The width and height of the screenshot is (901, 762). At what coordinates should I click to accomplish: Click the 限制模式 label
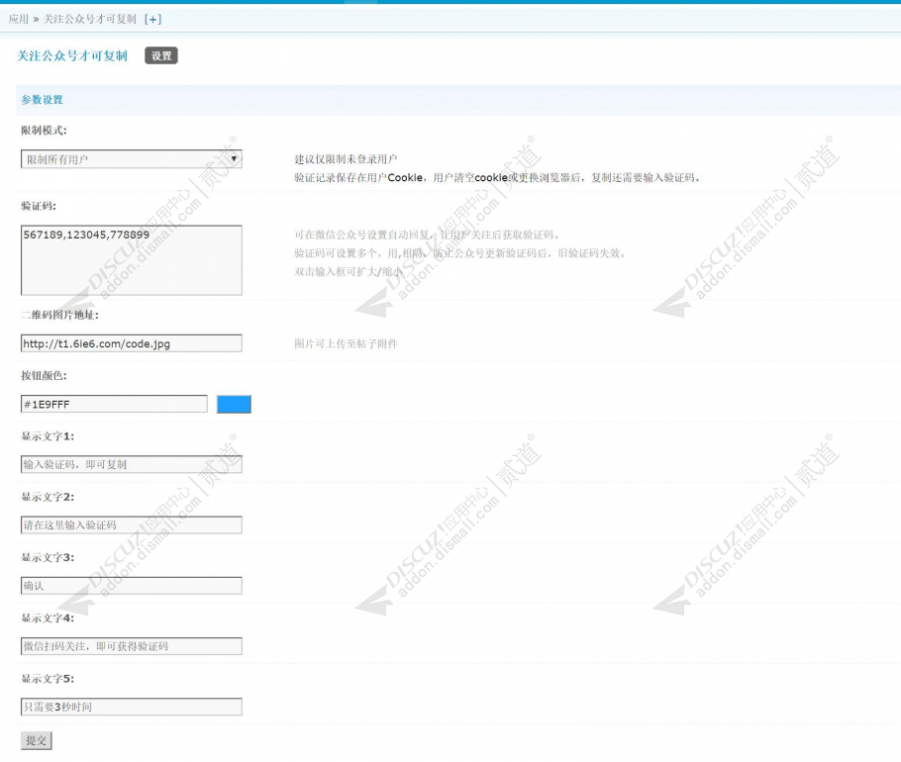point(44,131)
